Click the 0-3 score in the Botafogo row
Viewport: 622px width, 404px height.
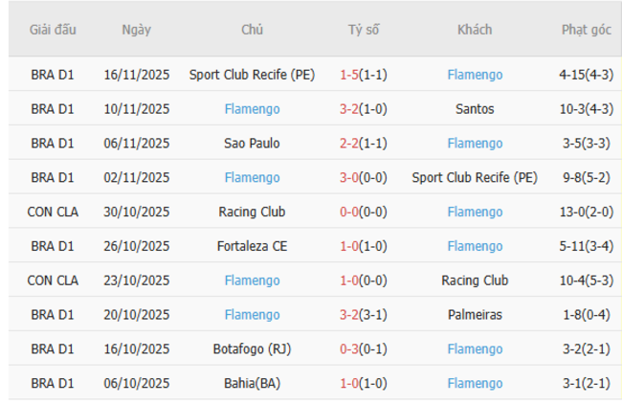tap(350, 349)
